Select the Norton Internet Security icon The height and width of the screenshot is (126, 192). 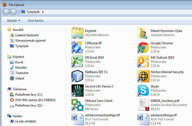pos(143,76)
